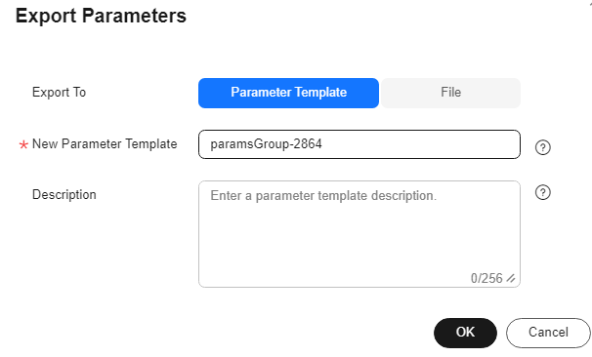Click the New Parameter Template label
The height and width of the screenshot is (357, 592).
[105, 144]
